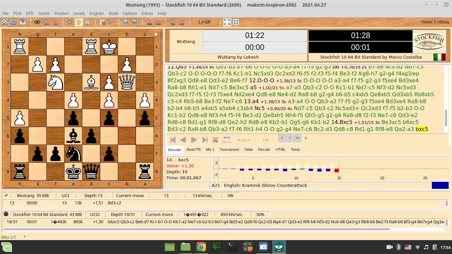Click the Analyze button

pyautogui.click(x=244, y=140)
